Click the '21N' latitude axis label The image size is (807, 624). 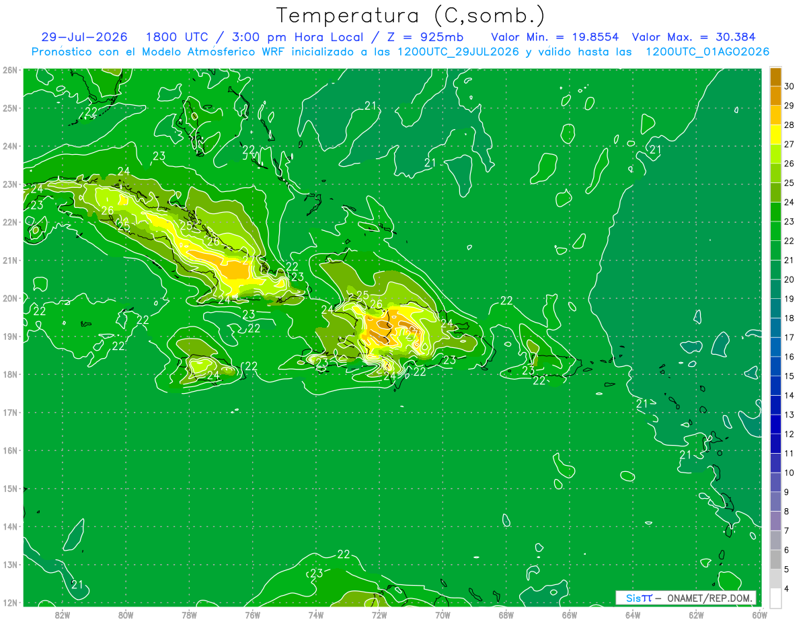[x=10, y=261]
